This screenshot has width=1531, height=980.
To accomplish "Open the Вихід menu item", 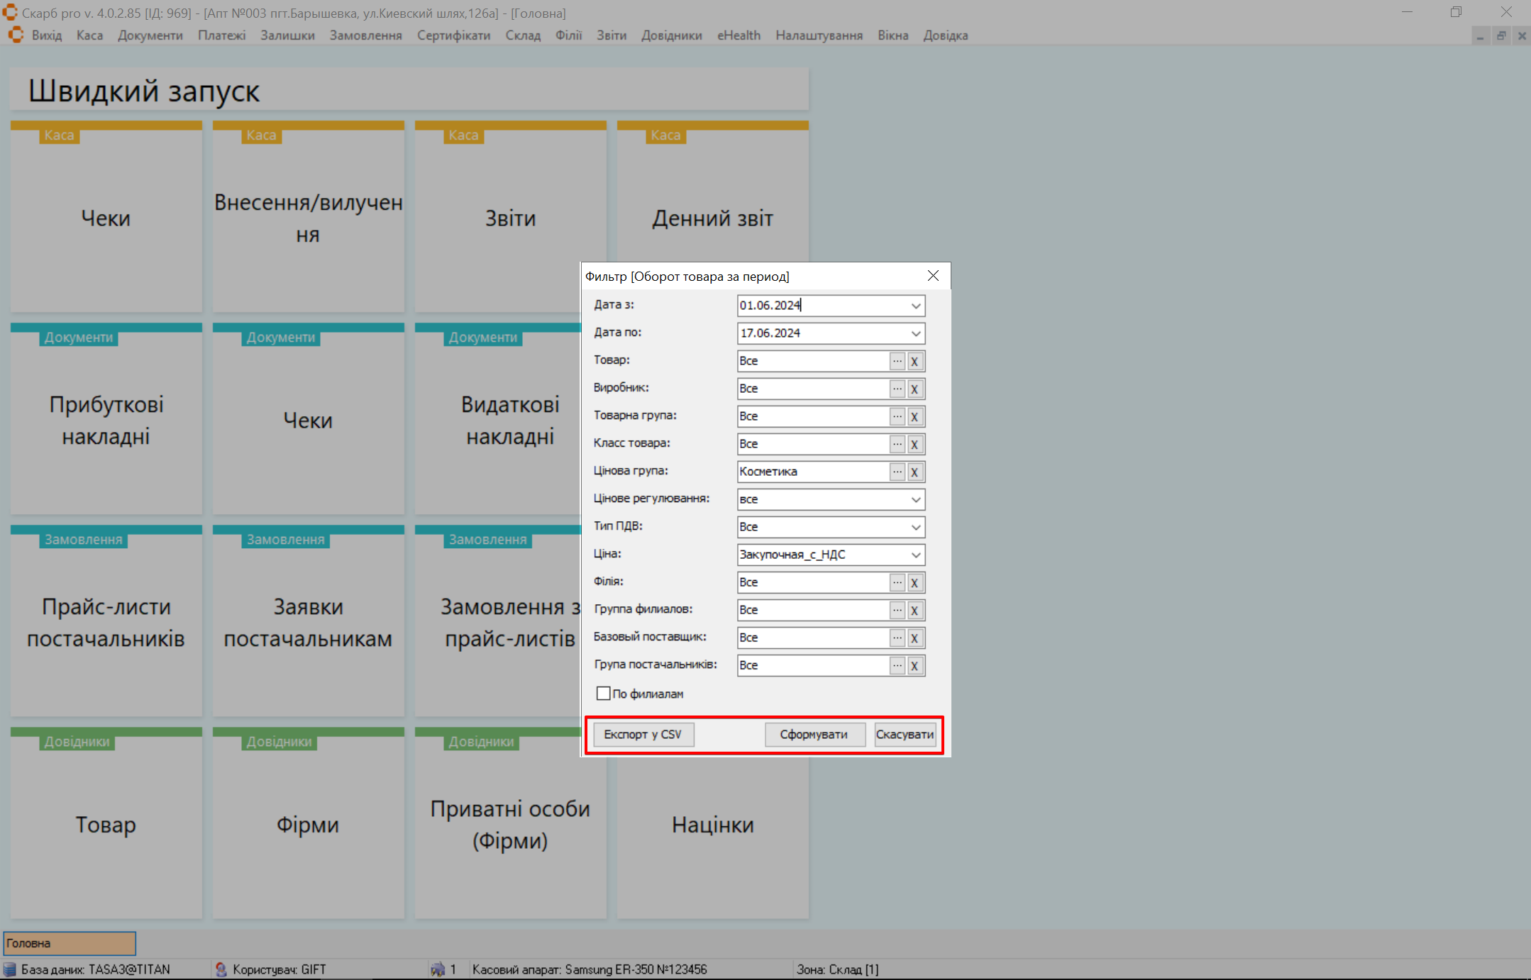I will click(x=47, y=35).
